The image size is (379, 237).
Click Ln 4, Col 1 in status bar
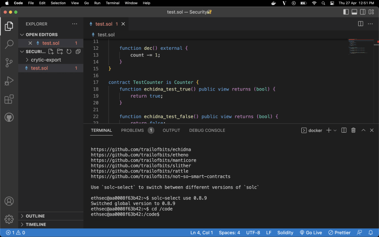tap(202, 233)
